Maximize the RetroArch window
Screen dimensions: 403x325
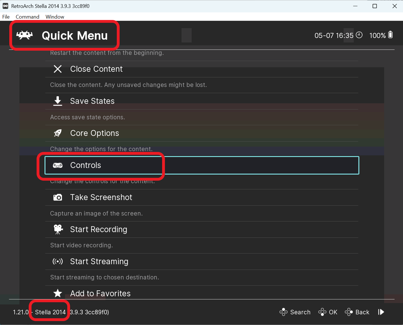coord(375,6)
